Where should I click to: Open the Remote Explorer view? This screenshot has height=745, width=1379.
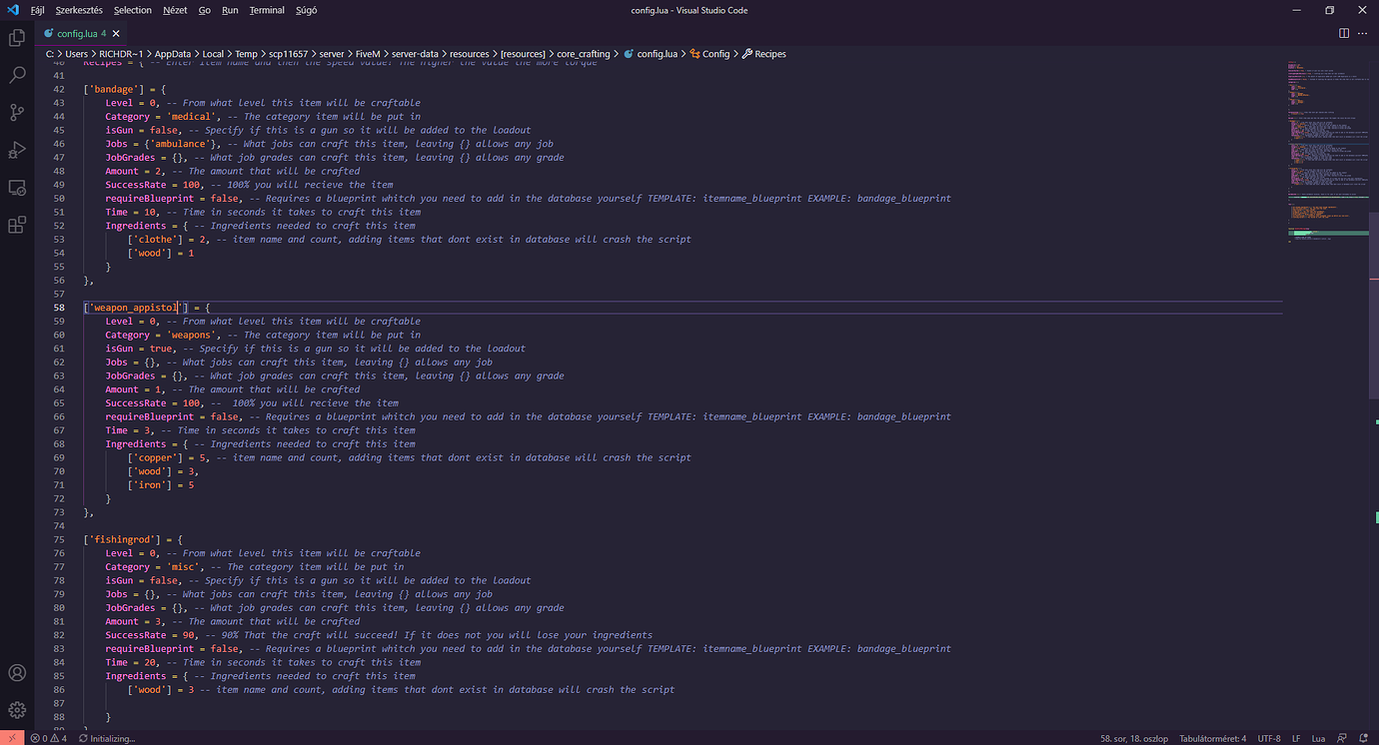pos(16,187)
